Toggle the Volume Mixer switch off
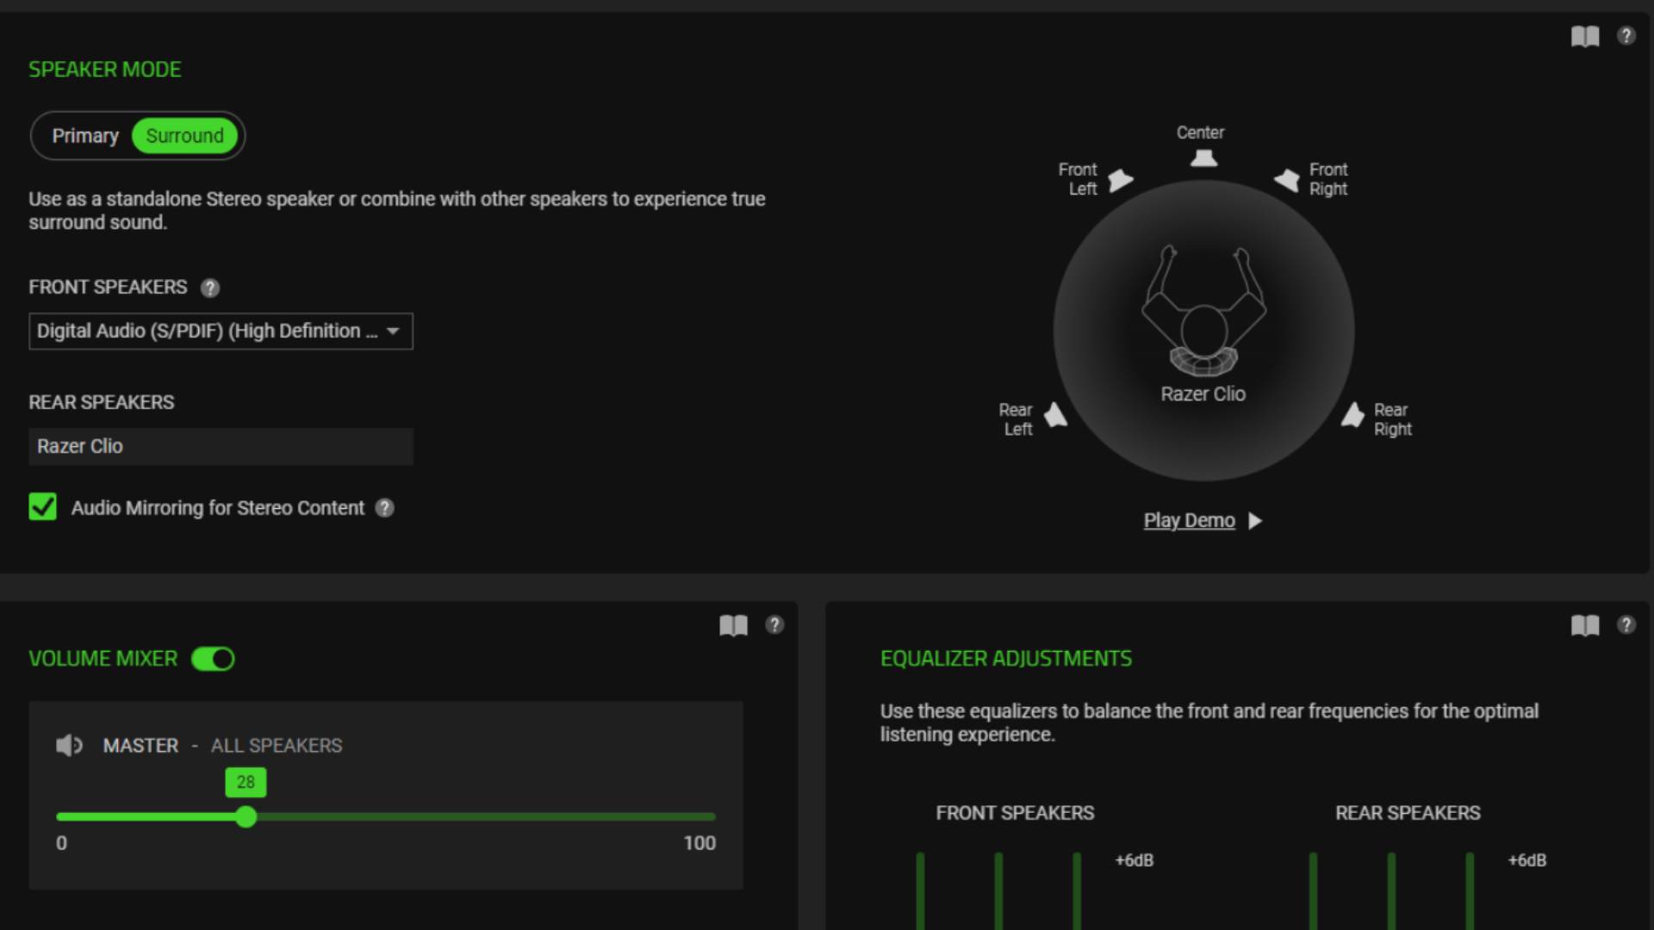This screenshot has height=930, width=1654. coord(213,659)
